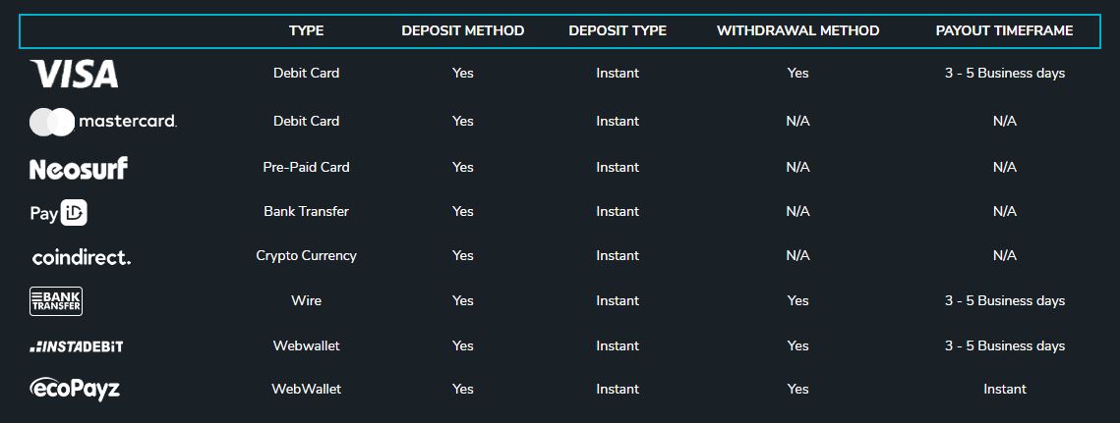Click the ecoPayz logo

click(75, 390)
